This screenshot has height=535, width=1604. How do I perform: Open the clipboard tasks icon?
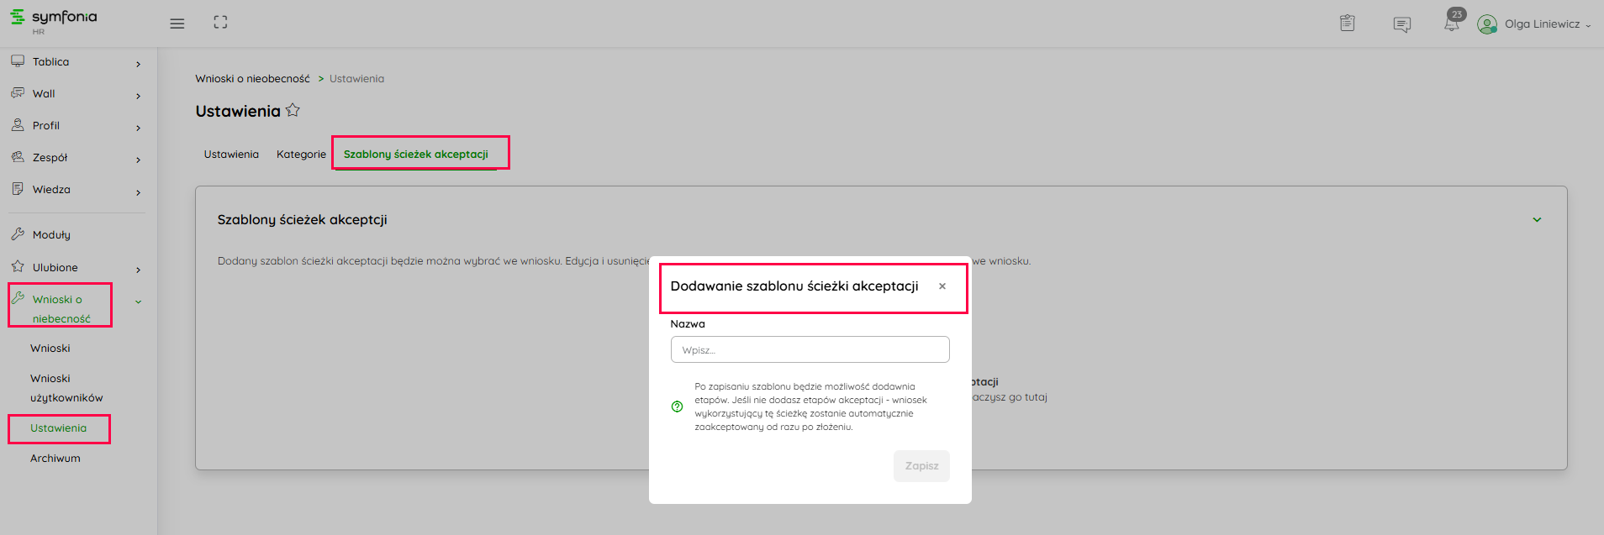[1347, 24]
